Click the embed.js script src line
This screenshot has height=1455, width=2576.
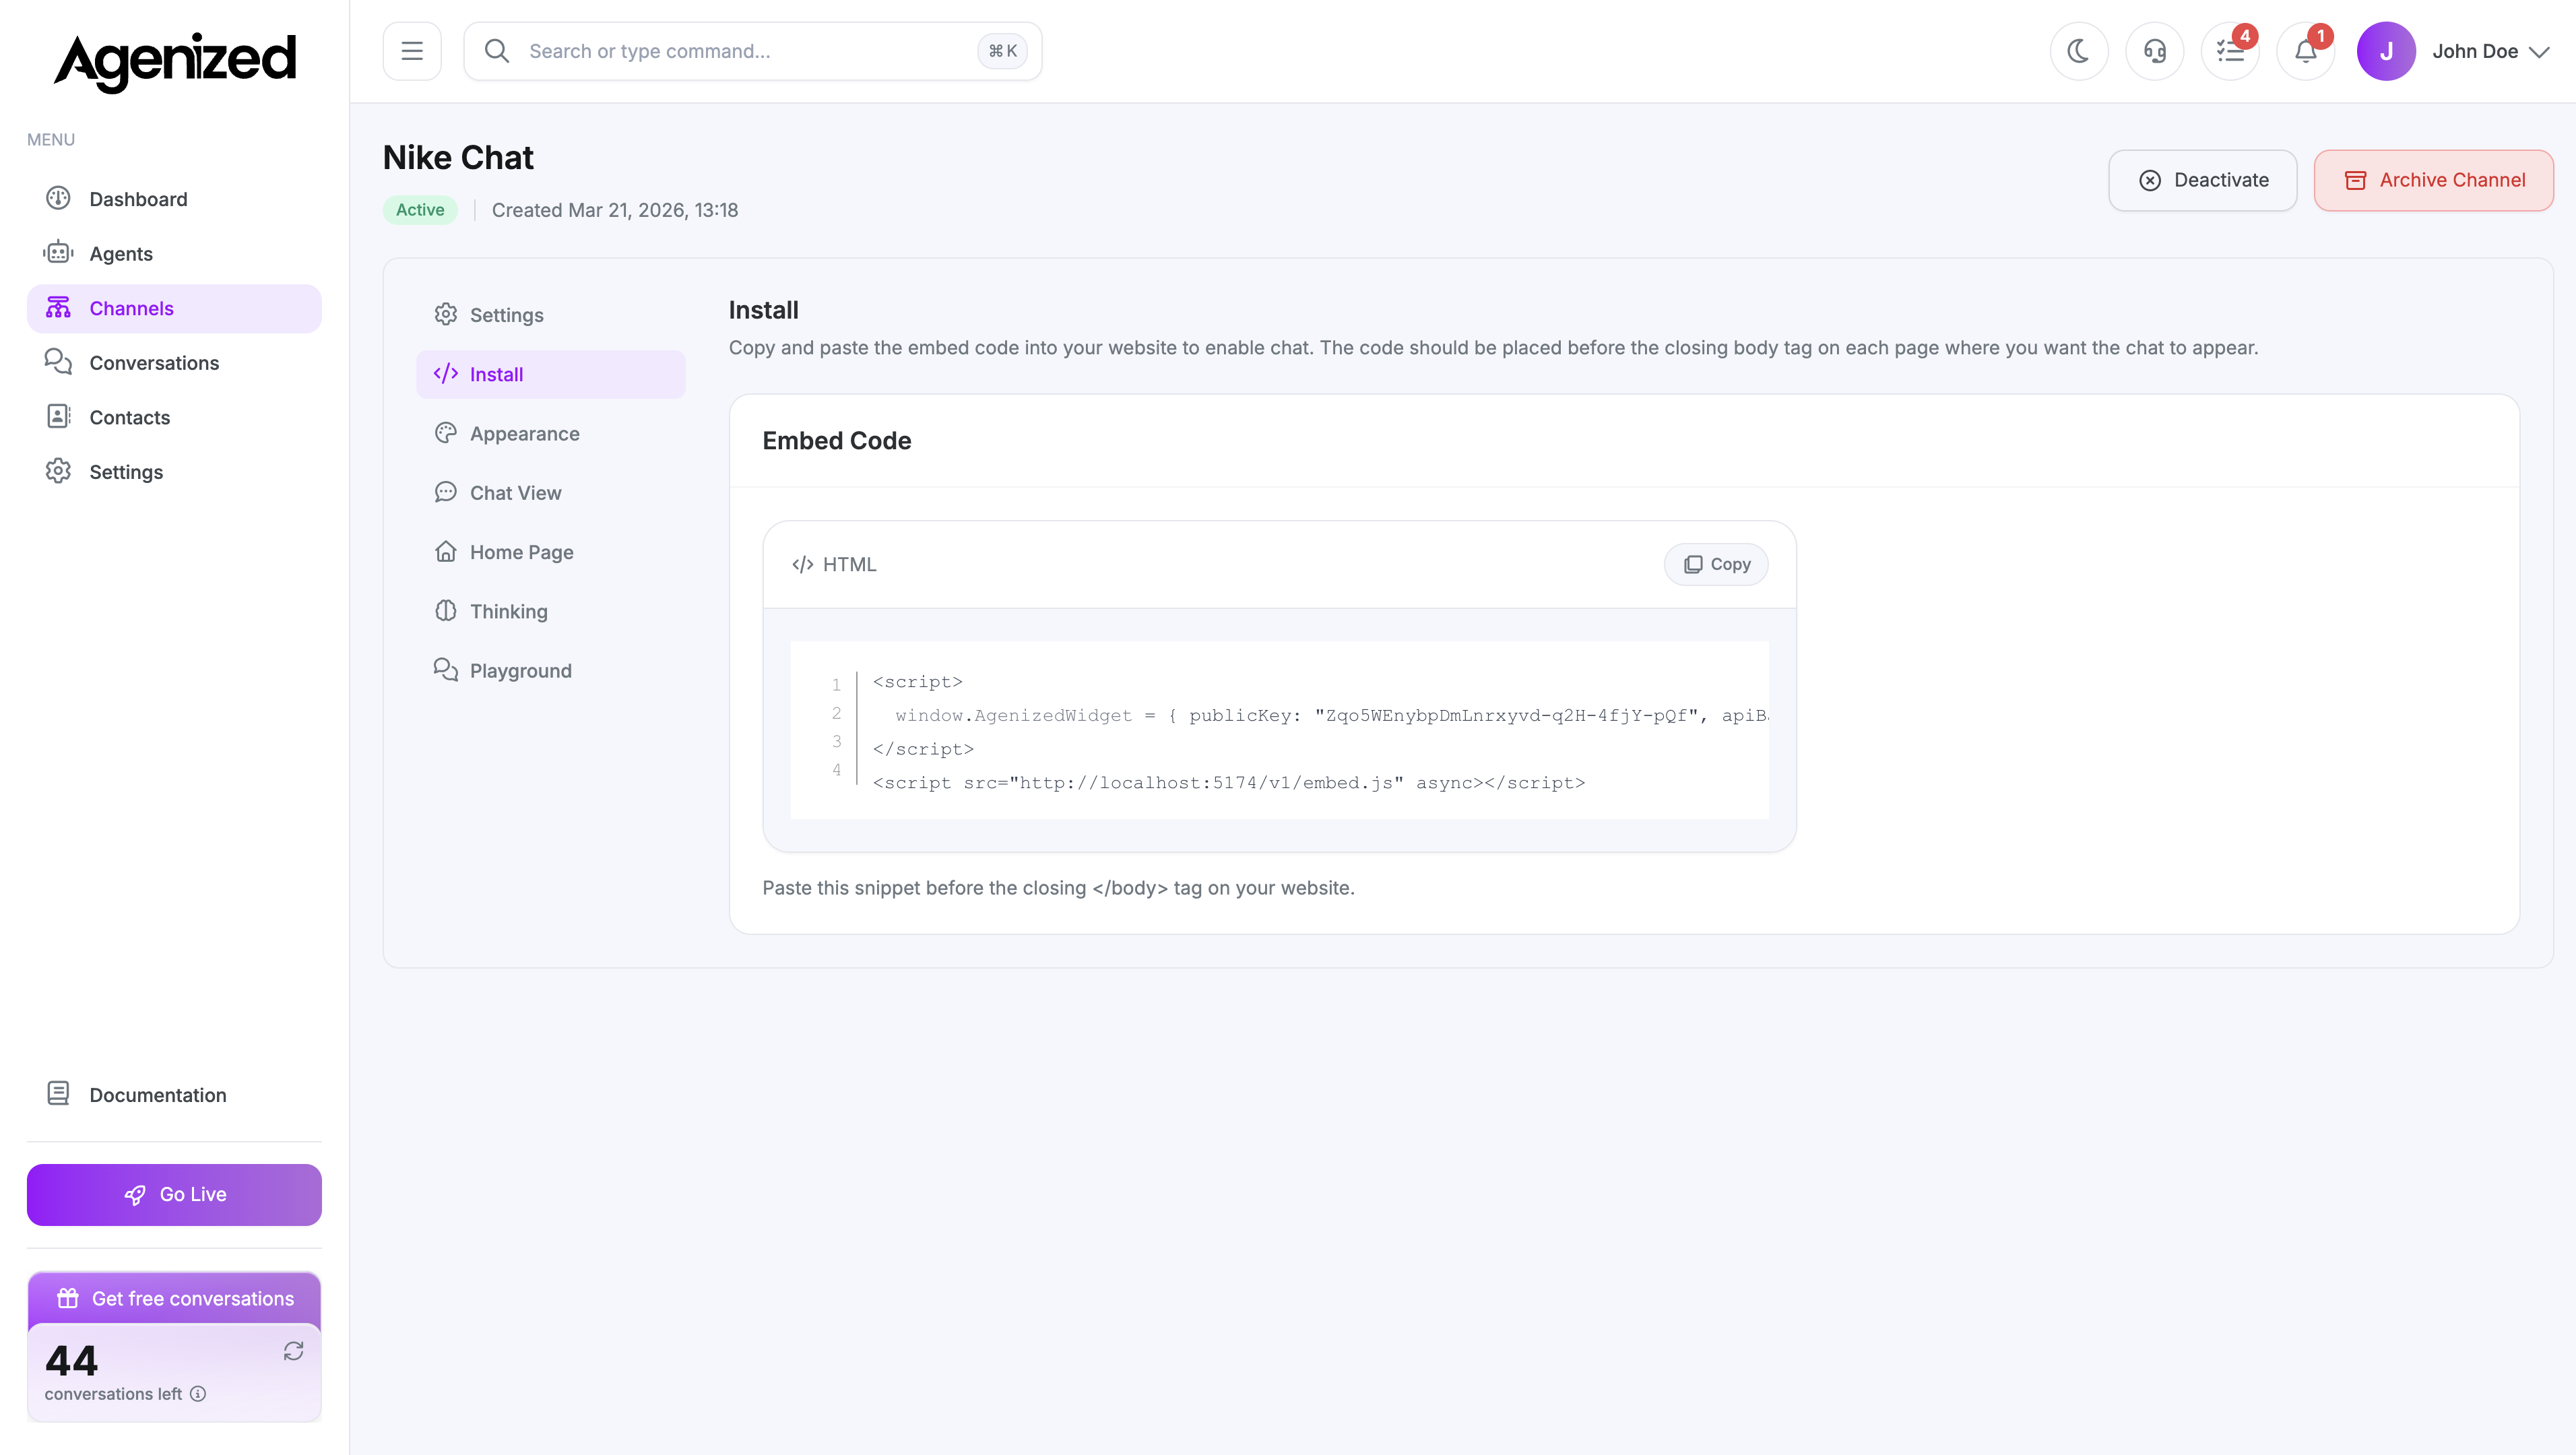pos(1229,783)
